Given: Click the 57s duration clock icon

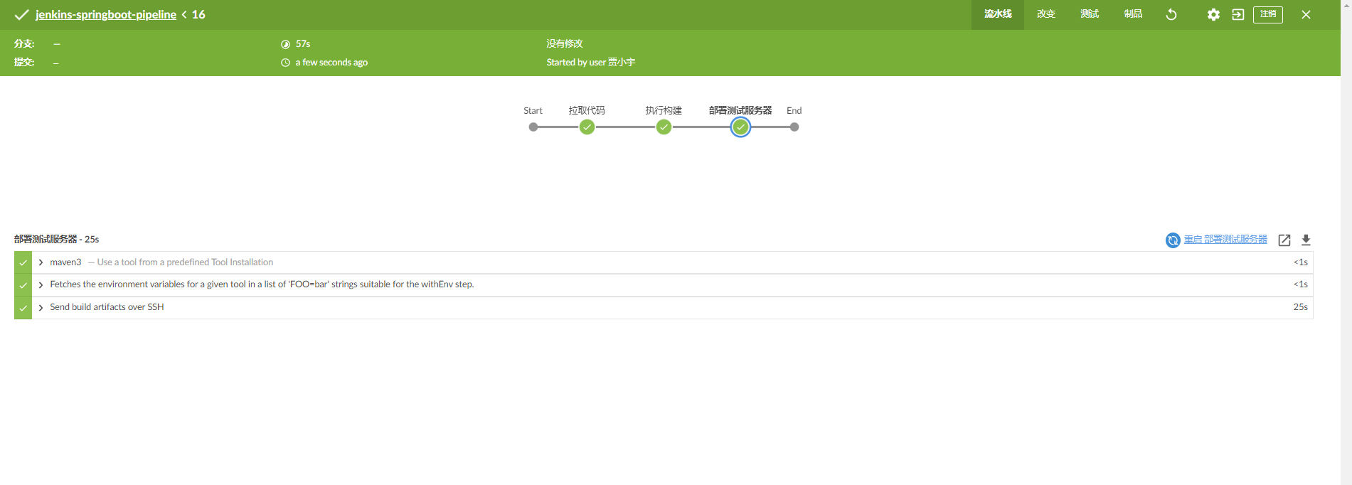Looking at the screenshot, I should (x=285, y=44).
